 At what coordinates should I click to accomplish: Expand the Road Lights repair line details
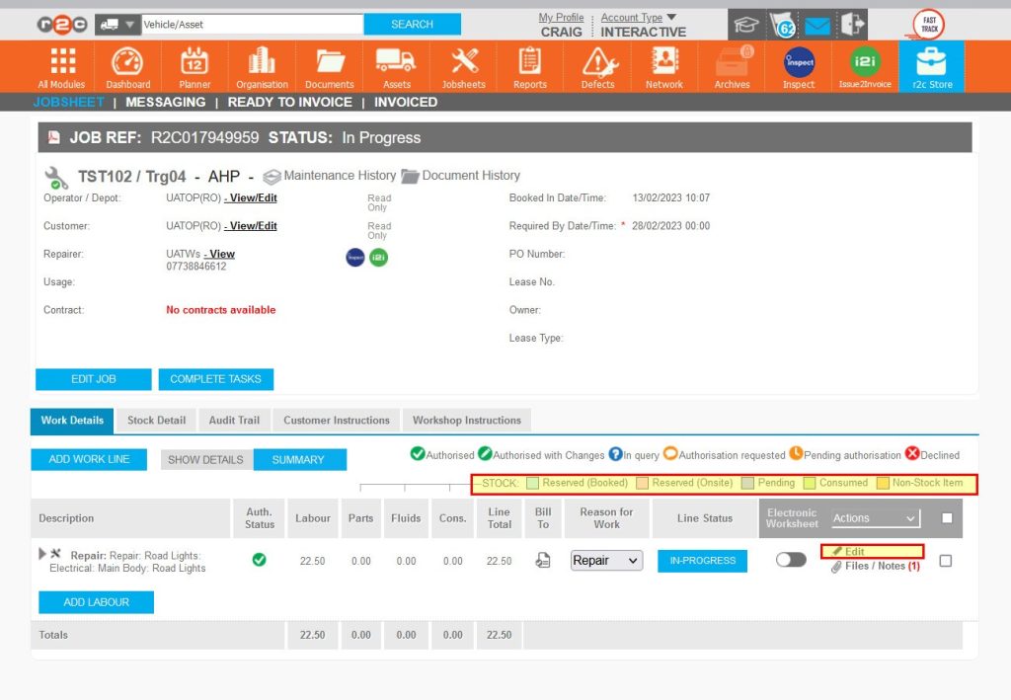click(x=40, y=554)
